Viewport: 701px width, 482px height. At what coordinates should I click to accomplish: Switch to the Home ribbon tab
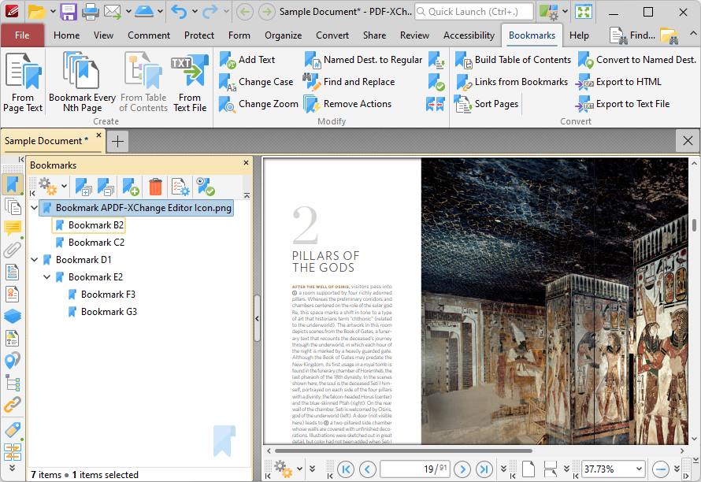[x=67, y=35]
